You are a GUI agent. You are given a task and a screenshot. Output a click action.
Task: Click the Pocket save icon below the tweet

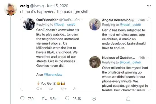94,99
